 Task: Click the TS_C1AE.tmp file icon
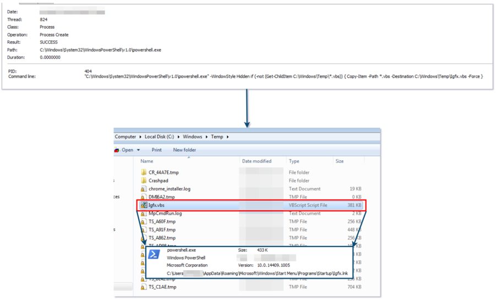[x=143, y=287]
